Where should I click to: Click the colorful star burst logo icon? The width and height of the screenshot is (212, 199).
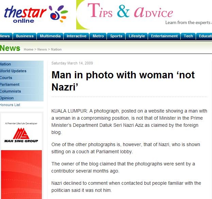click(58, 14)
